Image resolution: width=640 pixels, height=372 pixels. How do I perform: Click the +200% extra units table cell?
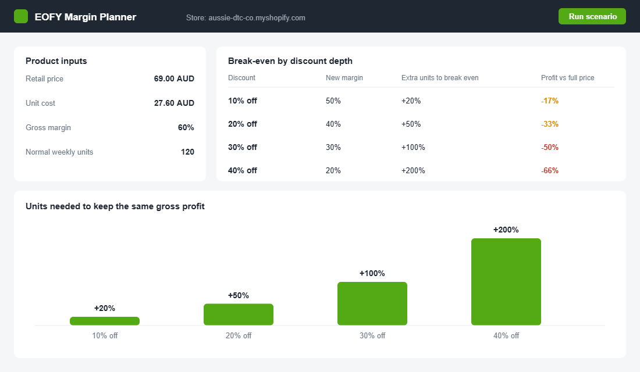coord(413,170)
